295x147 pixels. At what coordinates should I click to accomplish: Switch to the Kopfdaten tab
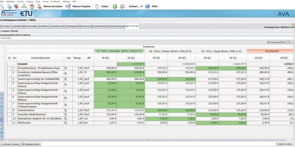click(16, 26)
